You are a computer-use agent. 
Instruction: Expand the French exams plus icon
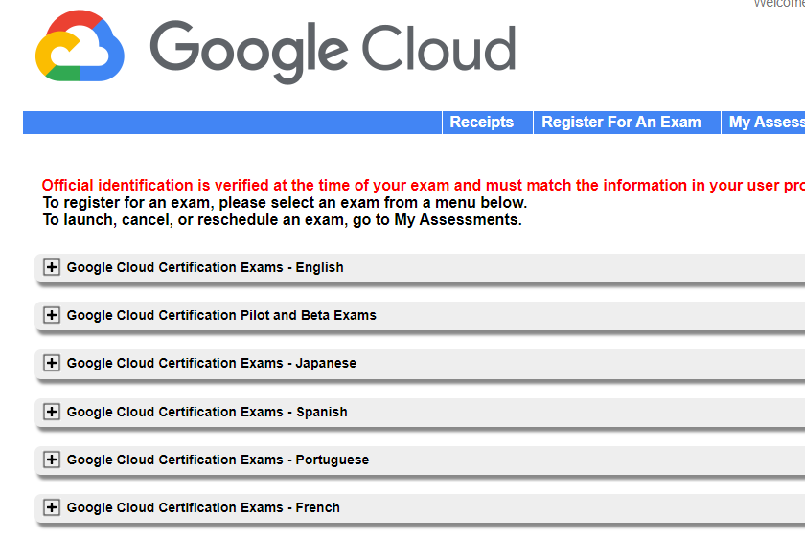pyautogui.click(x=52, y=507)
